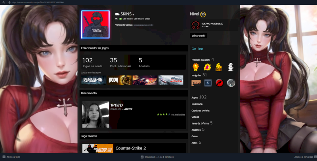Image resolution: width=317 pixels, height=161 pixels.
Task: Click the WEED guide title
Action: [116, 105]
